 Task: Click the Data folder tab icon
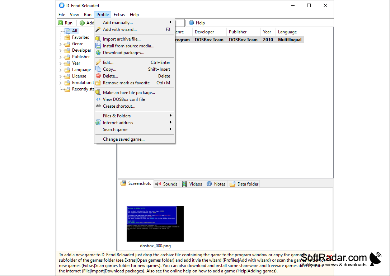pos(232,184)
